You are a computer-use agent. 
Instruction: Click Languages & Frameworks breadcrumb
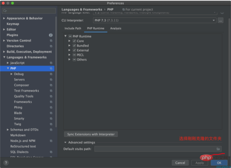pos(82,9)
